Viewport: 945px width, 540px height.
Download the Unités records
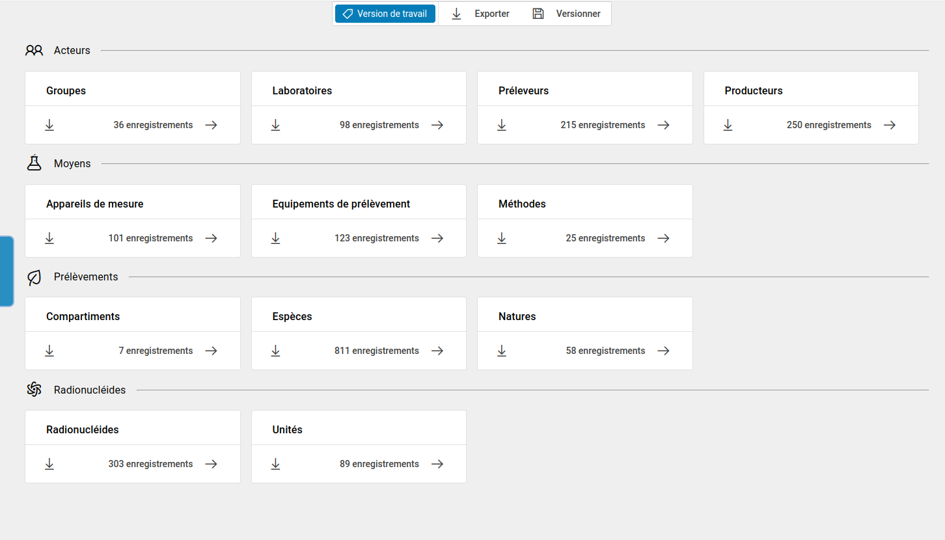[275, 464]
